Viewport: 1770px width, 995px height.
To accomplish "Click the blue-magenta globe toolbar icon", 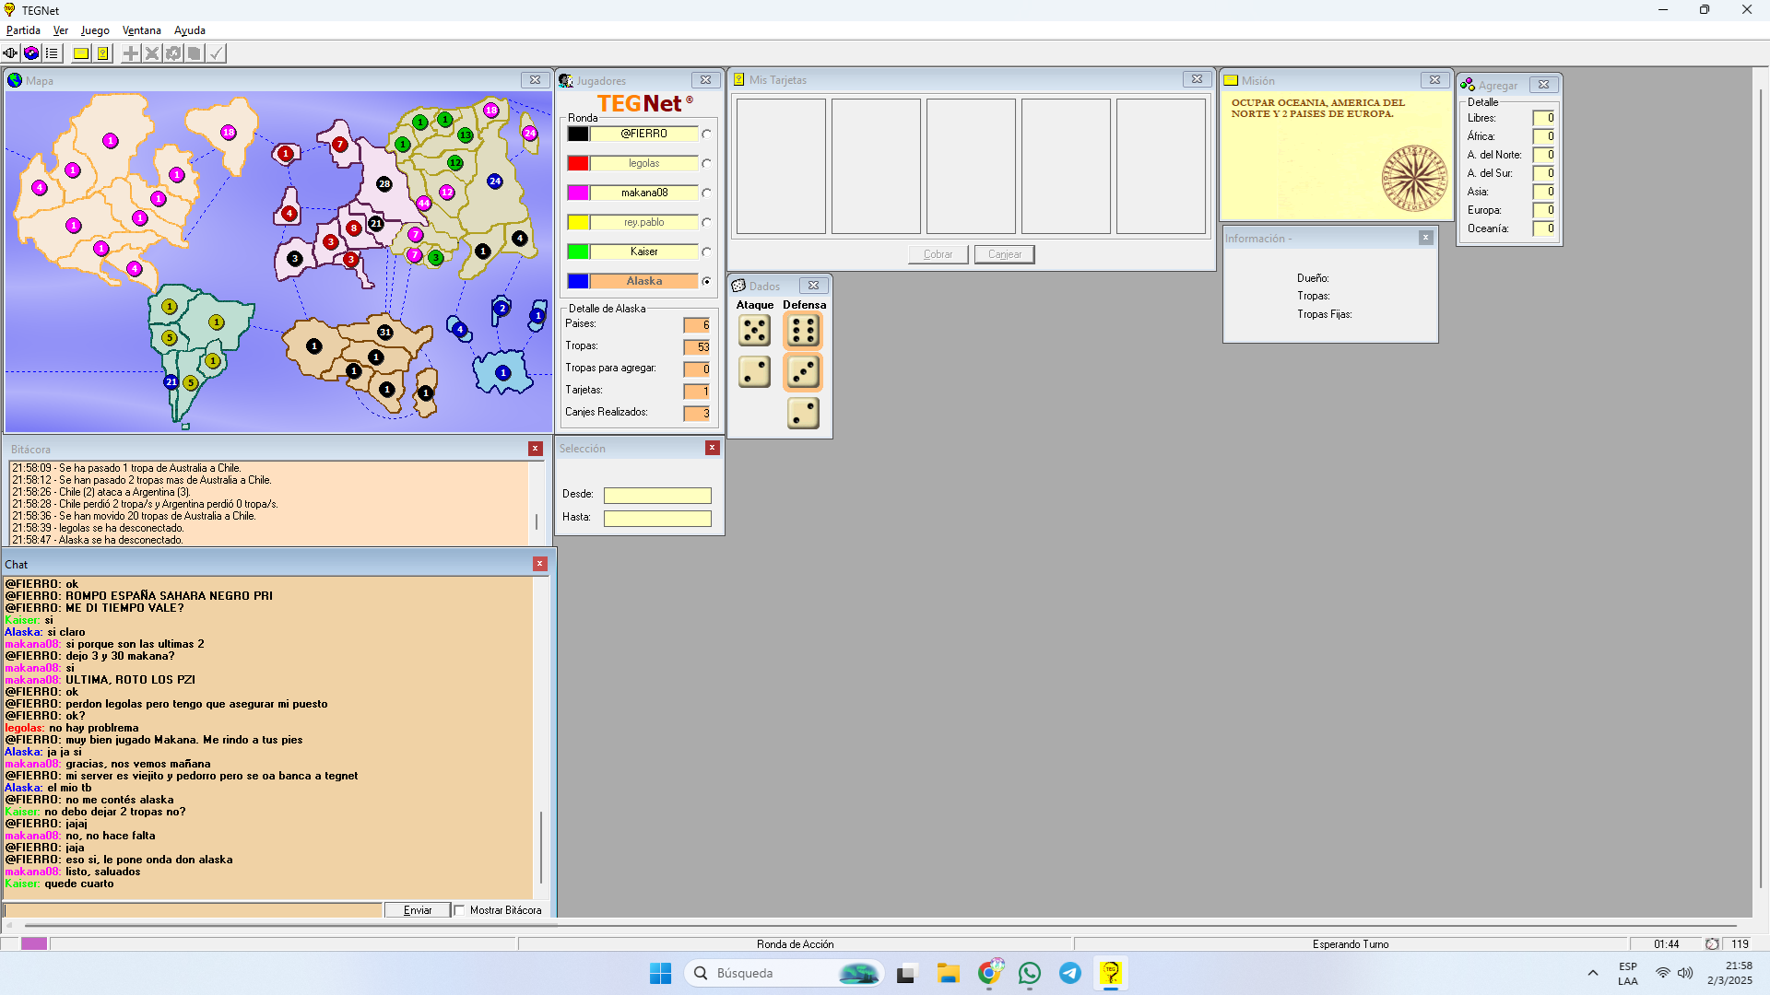I will [x=31, y=53].
